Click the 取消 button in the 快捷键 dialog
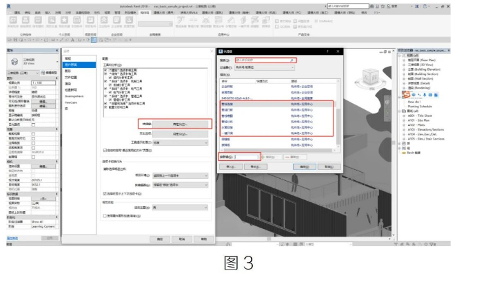 point(329,166)
